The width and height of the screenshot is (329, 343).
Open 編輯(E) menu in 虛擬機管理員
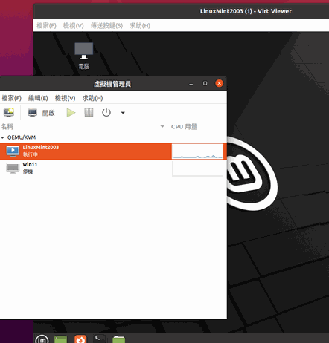[38, 98]
